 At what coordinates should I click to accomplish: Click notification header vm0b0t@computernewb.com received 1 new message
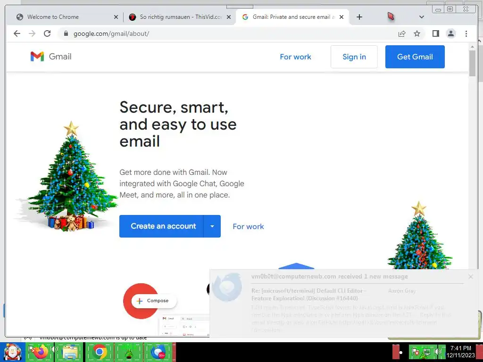point(329,276)
